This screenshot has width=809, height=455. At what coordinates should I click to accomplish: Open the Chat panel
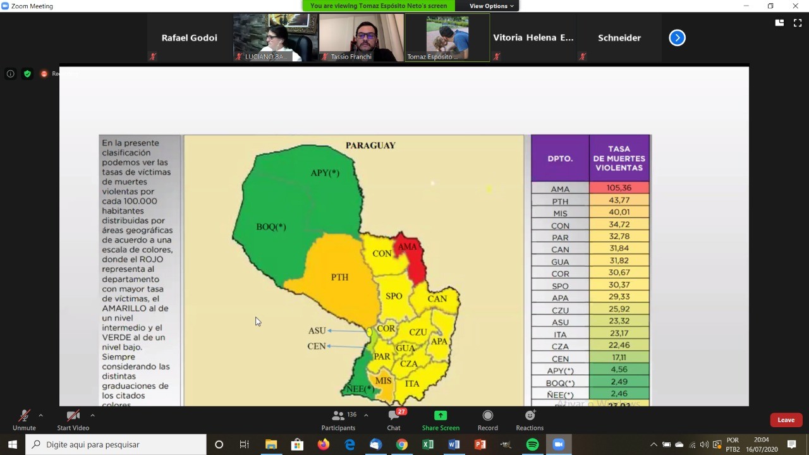click(393, 420)
